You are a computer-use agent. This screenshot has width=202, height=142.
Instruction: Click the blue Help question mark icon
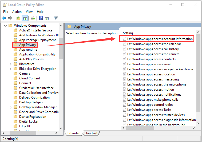pos(41,18)
